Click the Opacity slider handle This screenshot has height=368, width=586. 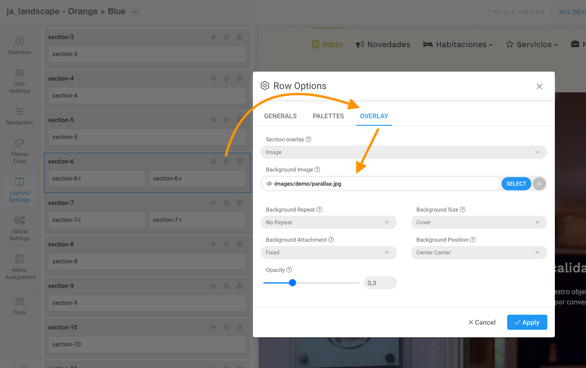tap(293, 283)
